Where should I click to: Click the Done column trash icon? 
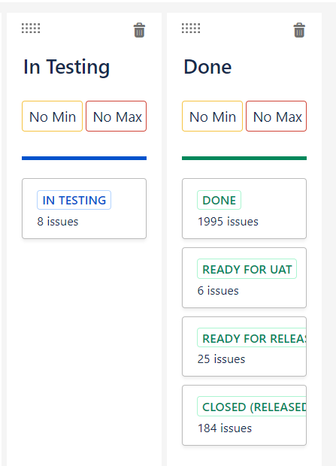point(299,30)
